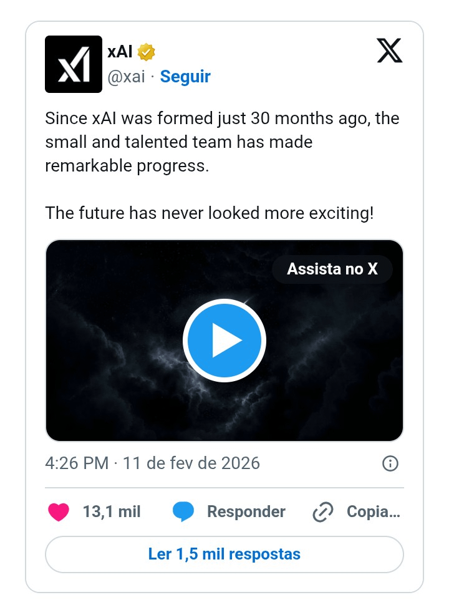Click the tweet info icon
The image size is (449, 615).
[390, 463]
